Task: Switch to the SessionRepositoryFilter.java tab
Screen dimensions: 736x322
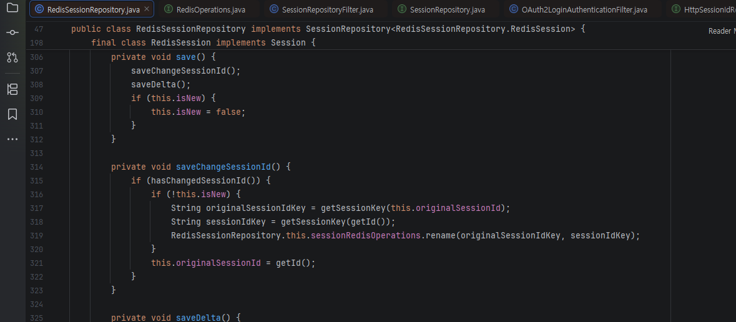Action: pyautogui.click(x=321, y=9)
